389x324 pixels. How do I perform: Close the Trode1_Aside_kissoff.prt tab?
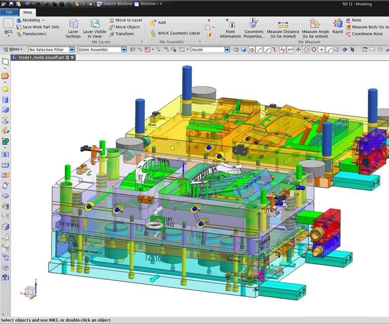tap(72, 57)
